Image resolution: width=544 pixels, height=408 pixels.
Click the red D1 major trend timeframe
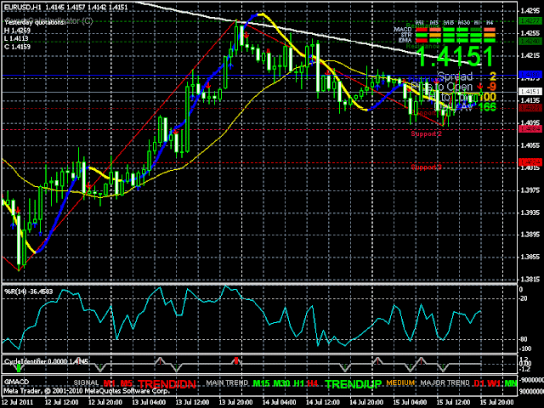tap(479, 383)
